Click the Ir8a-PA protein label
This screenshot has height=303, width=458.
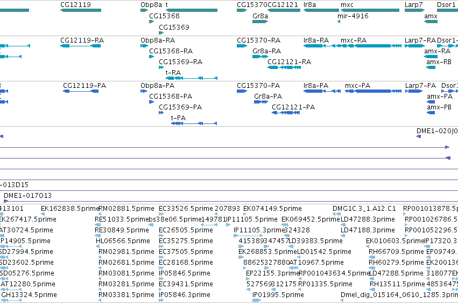(x=316, y=85)
